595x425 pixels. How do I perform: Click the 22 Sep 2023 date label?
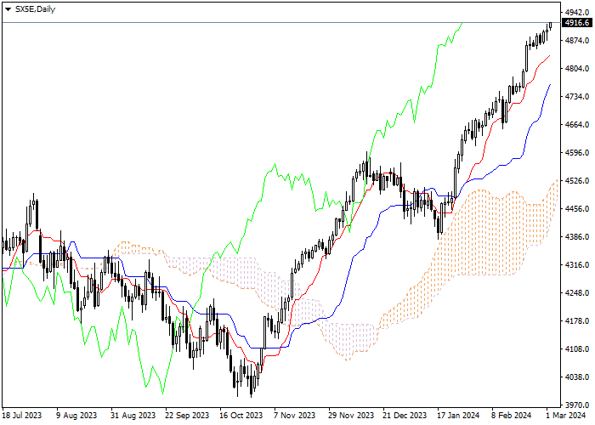pyautogui.click(x=187, y=416)
